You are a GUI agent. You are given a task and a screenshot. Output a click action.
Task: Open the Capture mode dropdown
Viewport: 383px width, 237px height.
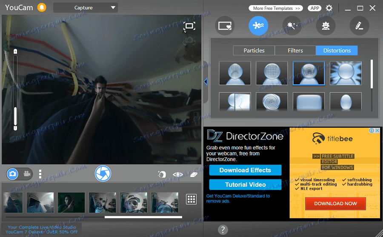coord(86,8)
